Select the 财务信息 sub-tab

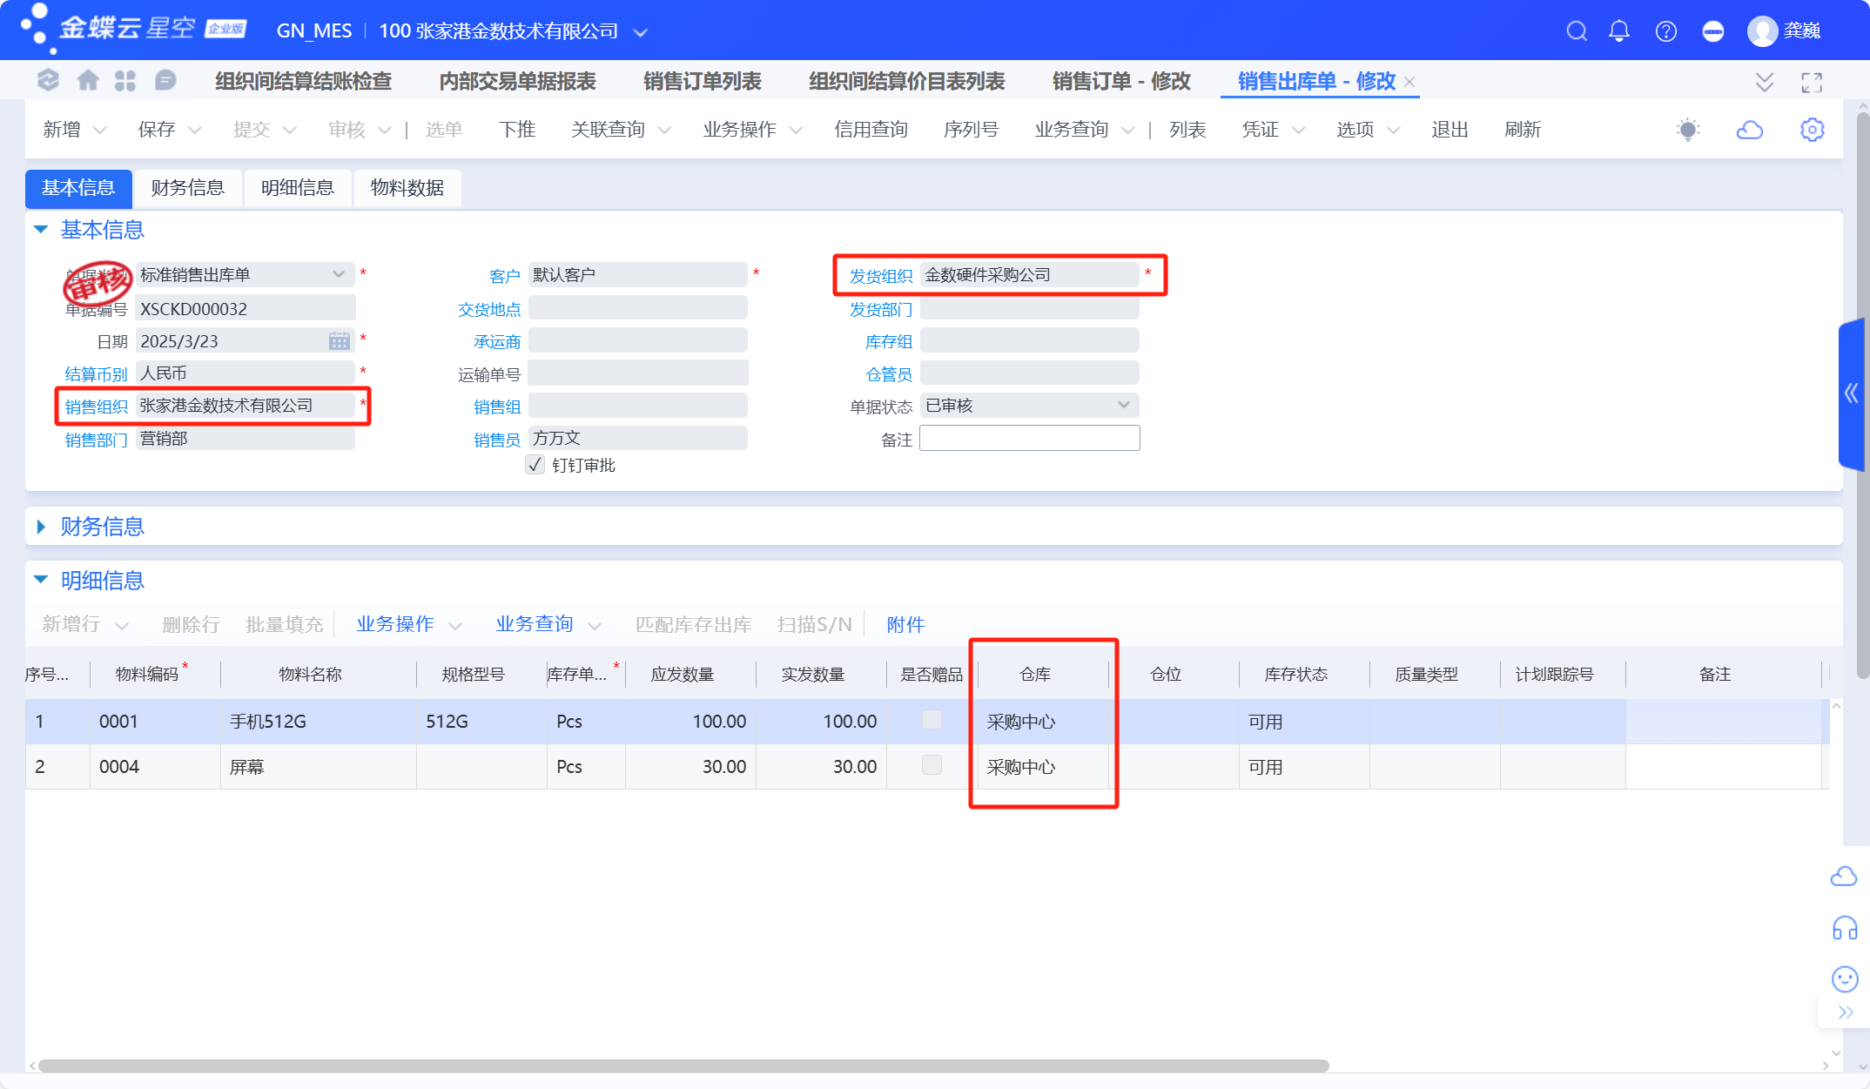coord(188,188)
